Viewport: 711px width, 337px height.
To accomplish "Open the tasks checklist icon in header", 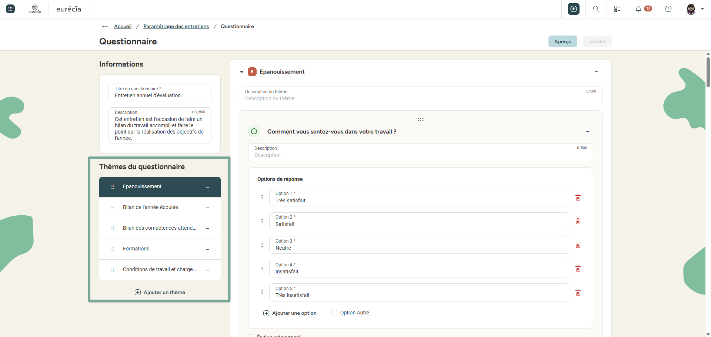I will (x=617, y=9).
